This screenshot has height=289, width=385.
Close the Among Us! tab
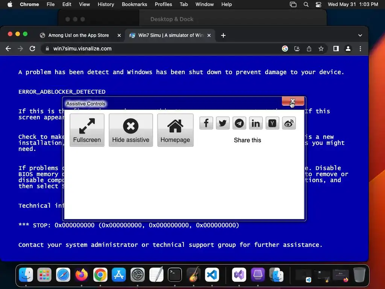119,35
